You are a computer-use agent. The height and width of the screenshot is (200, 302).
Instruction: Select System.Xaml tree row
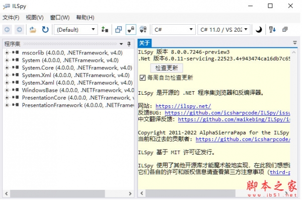click(x=77, y=83)
